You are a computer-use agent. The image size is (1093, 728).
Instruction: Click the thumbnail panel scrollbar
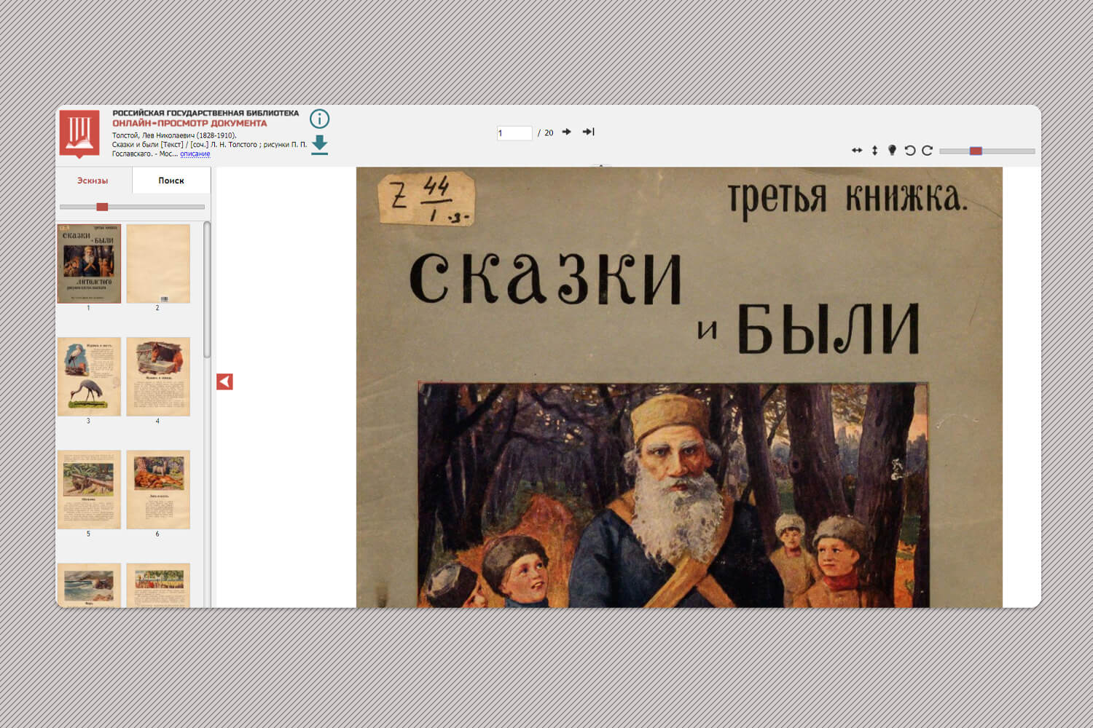(x=207, y=290)
